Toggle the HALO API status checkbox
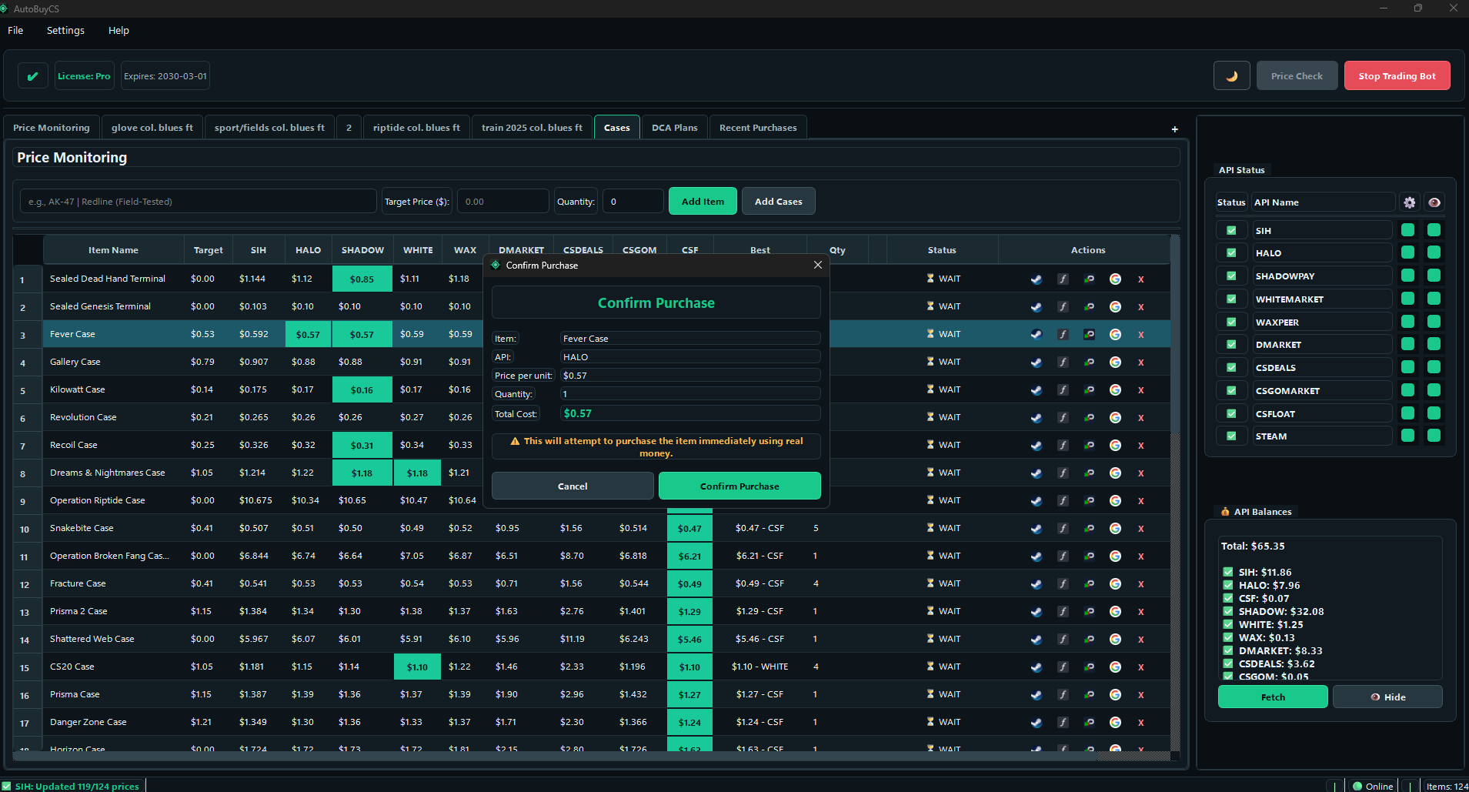This screenshot has height=792, width=1469. (1231, 252)
